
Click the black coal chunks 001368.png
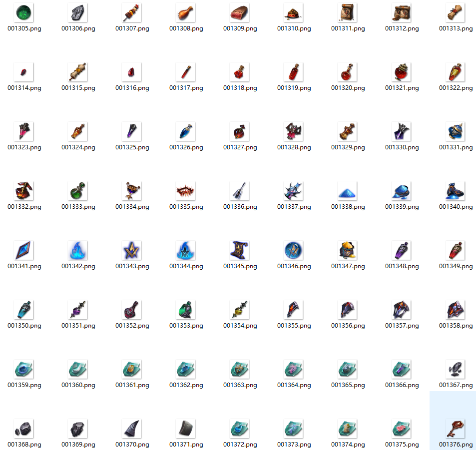24,429
